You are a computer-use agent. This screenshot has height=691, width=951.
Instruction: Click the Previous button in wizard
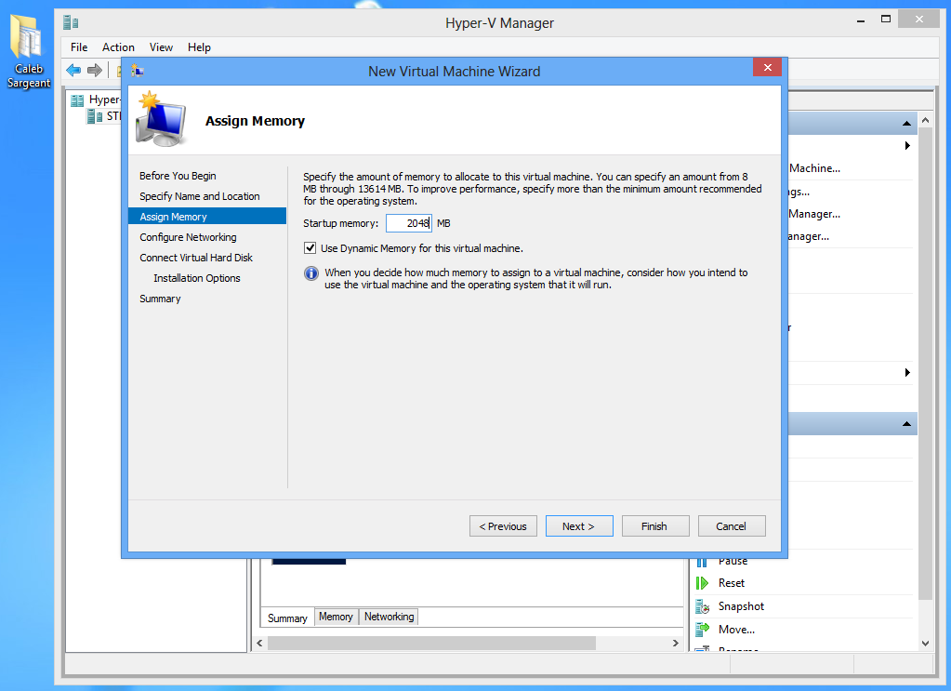coord(503,526)
